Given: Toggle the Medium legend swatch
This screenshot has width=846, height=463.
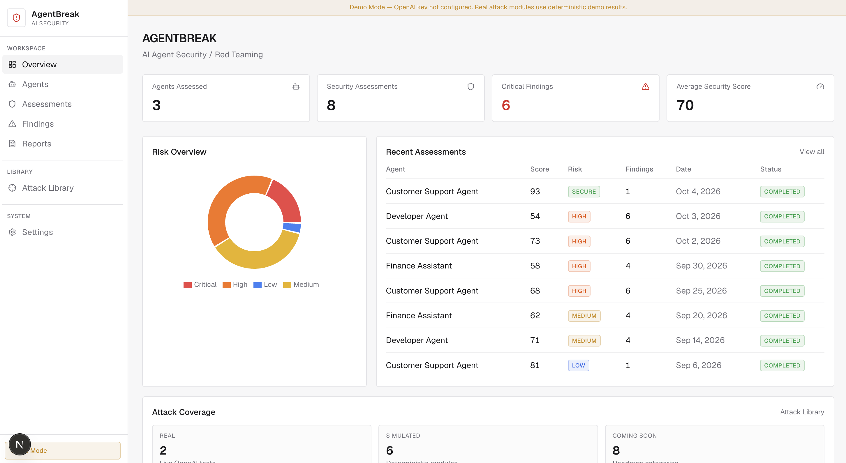Looking at the screenshot, I should [x=287, y=285].
